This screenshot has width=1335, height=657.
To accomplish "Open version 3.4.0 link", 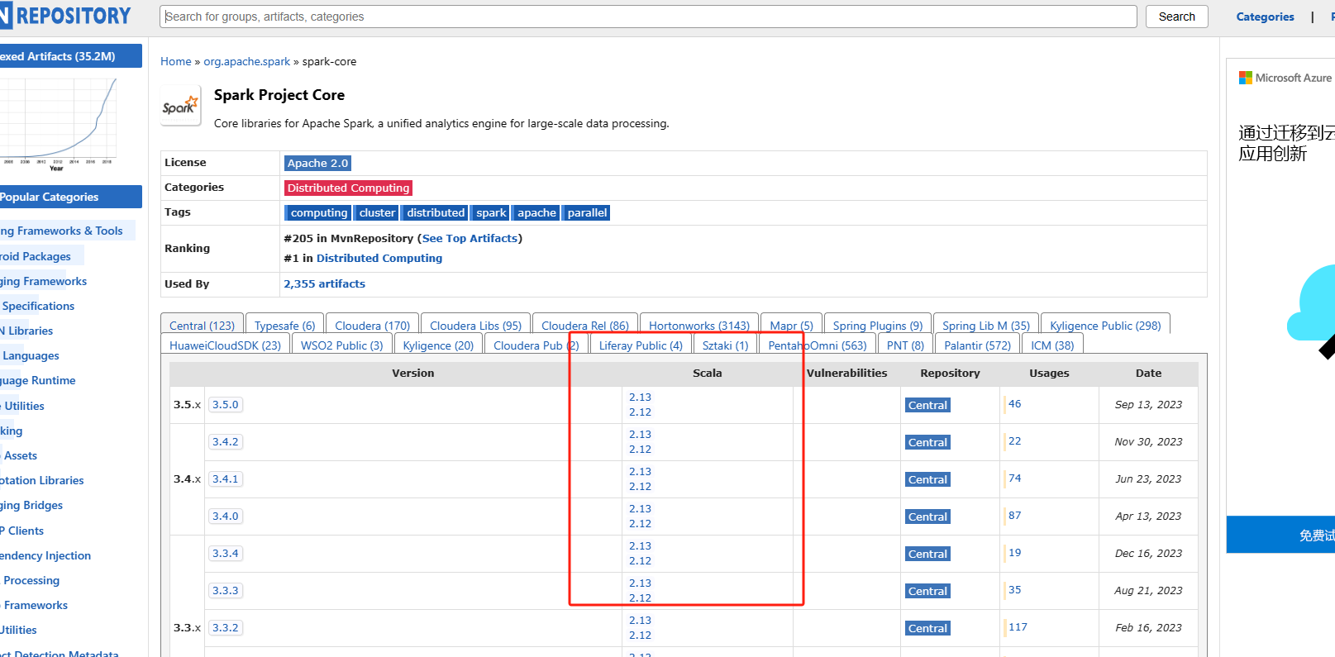I will (x=225, y=517).
